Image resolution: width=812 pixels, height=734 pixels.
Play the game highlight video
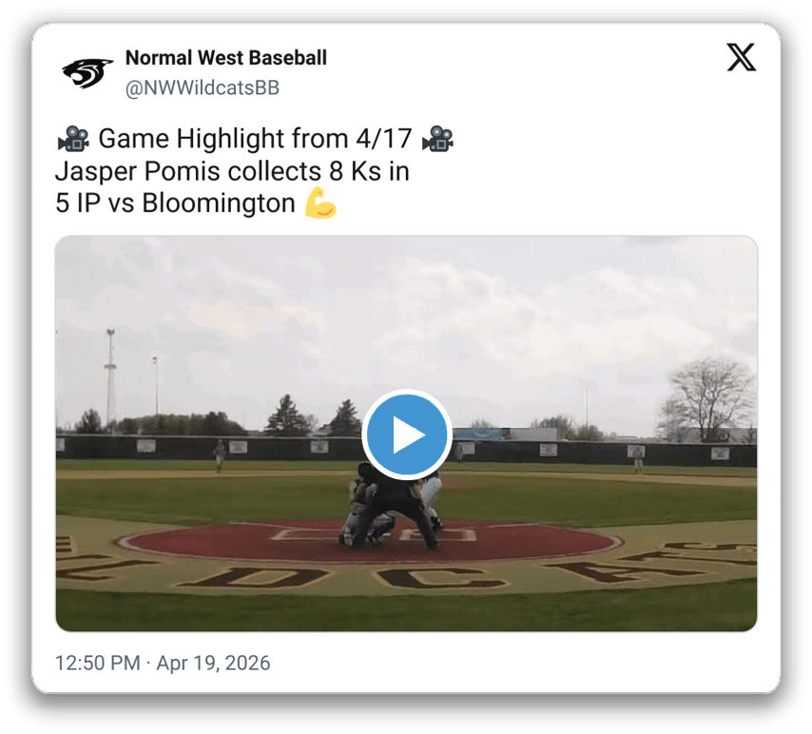pos(407,435)
